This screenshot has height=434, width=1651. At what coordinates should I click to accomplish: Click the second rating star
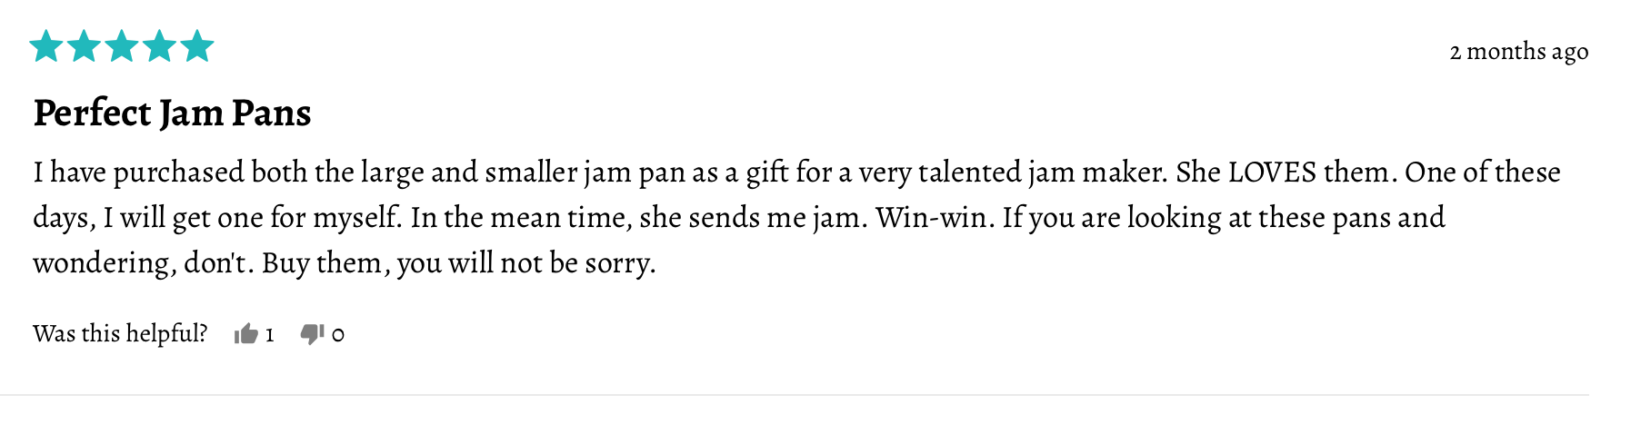coord(84,46)
